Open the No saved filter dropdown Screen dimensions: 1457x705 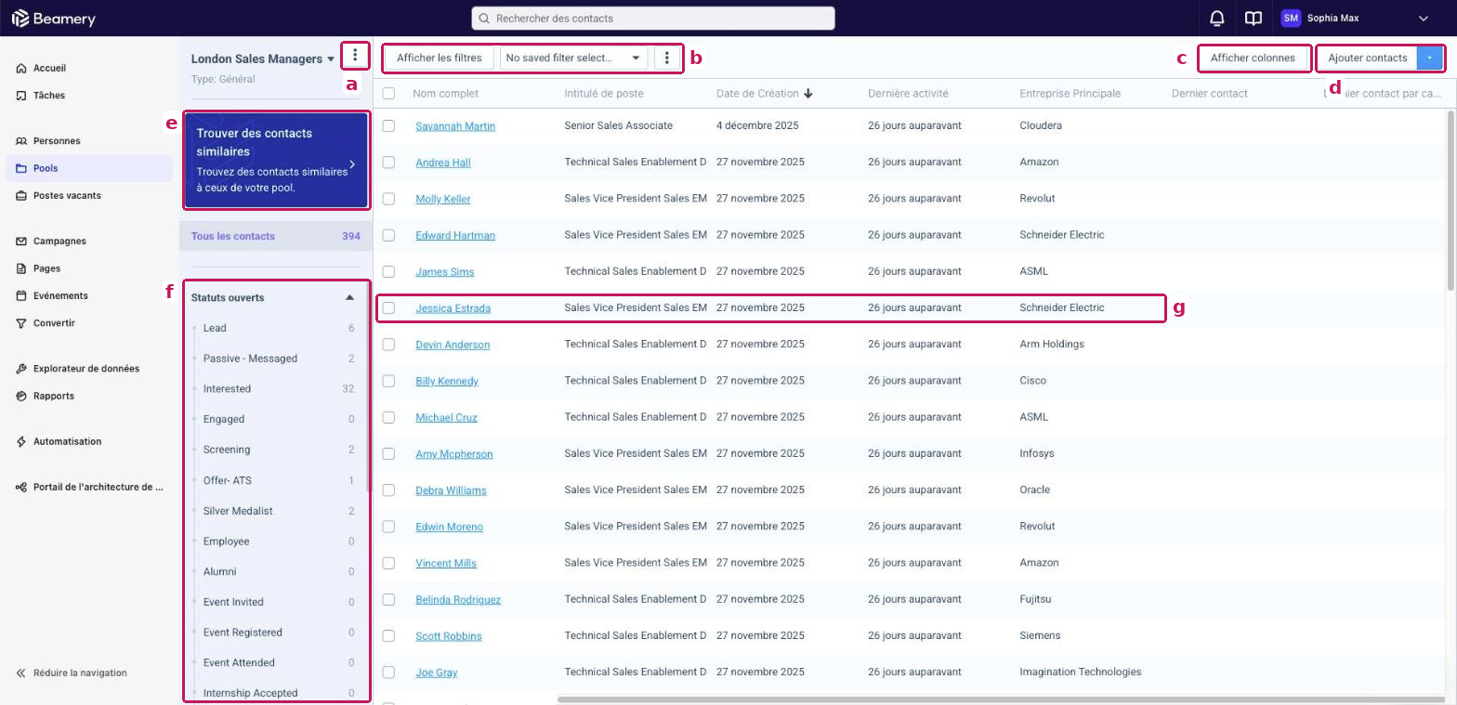coord(574,58)
